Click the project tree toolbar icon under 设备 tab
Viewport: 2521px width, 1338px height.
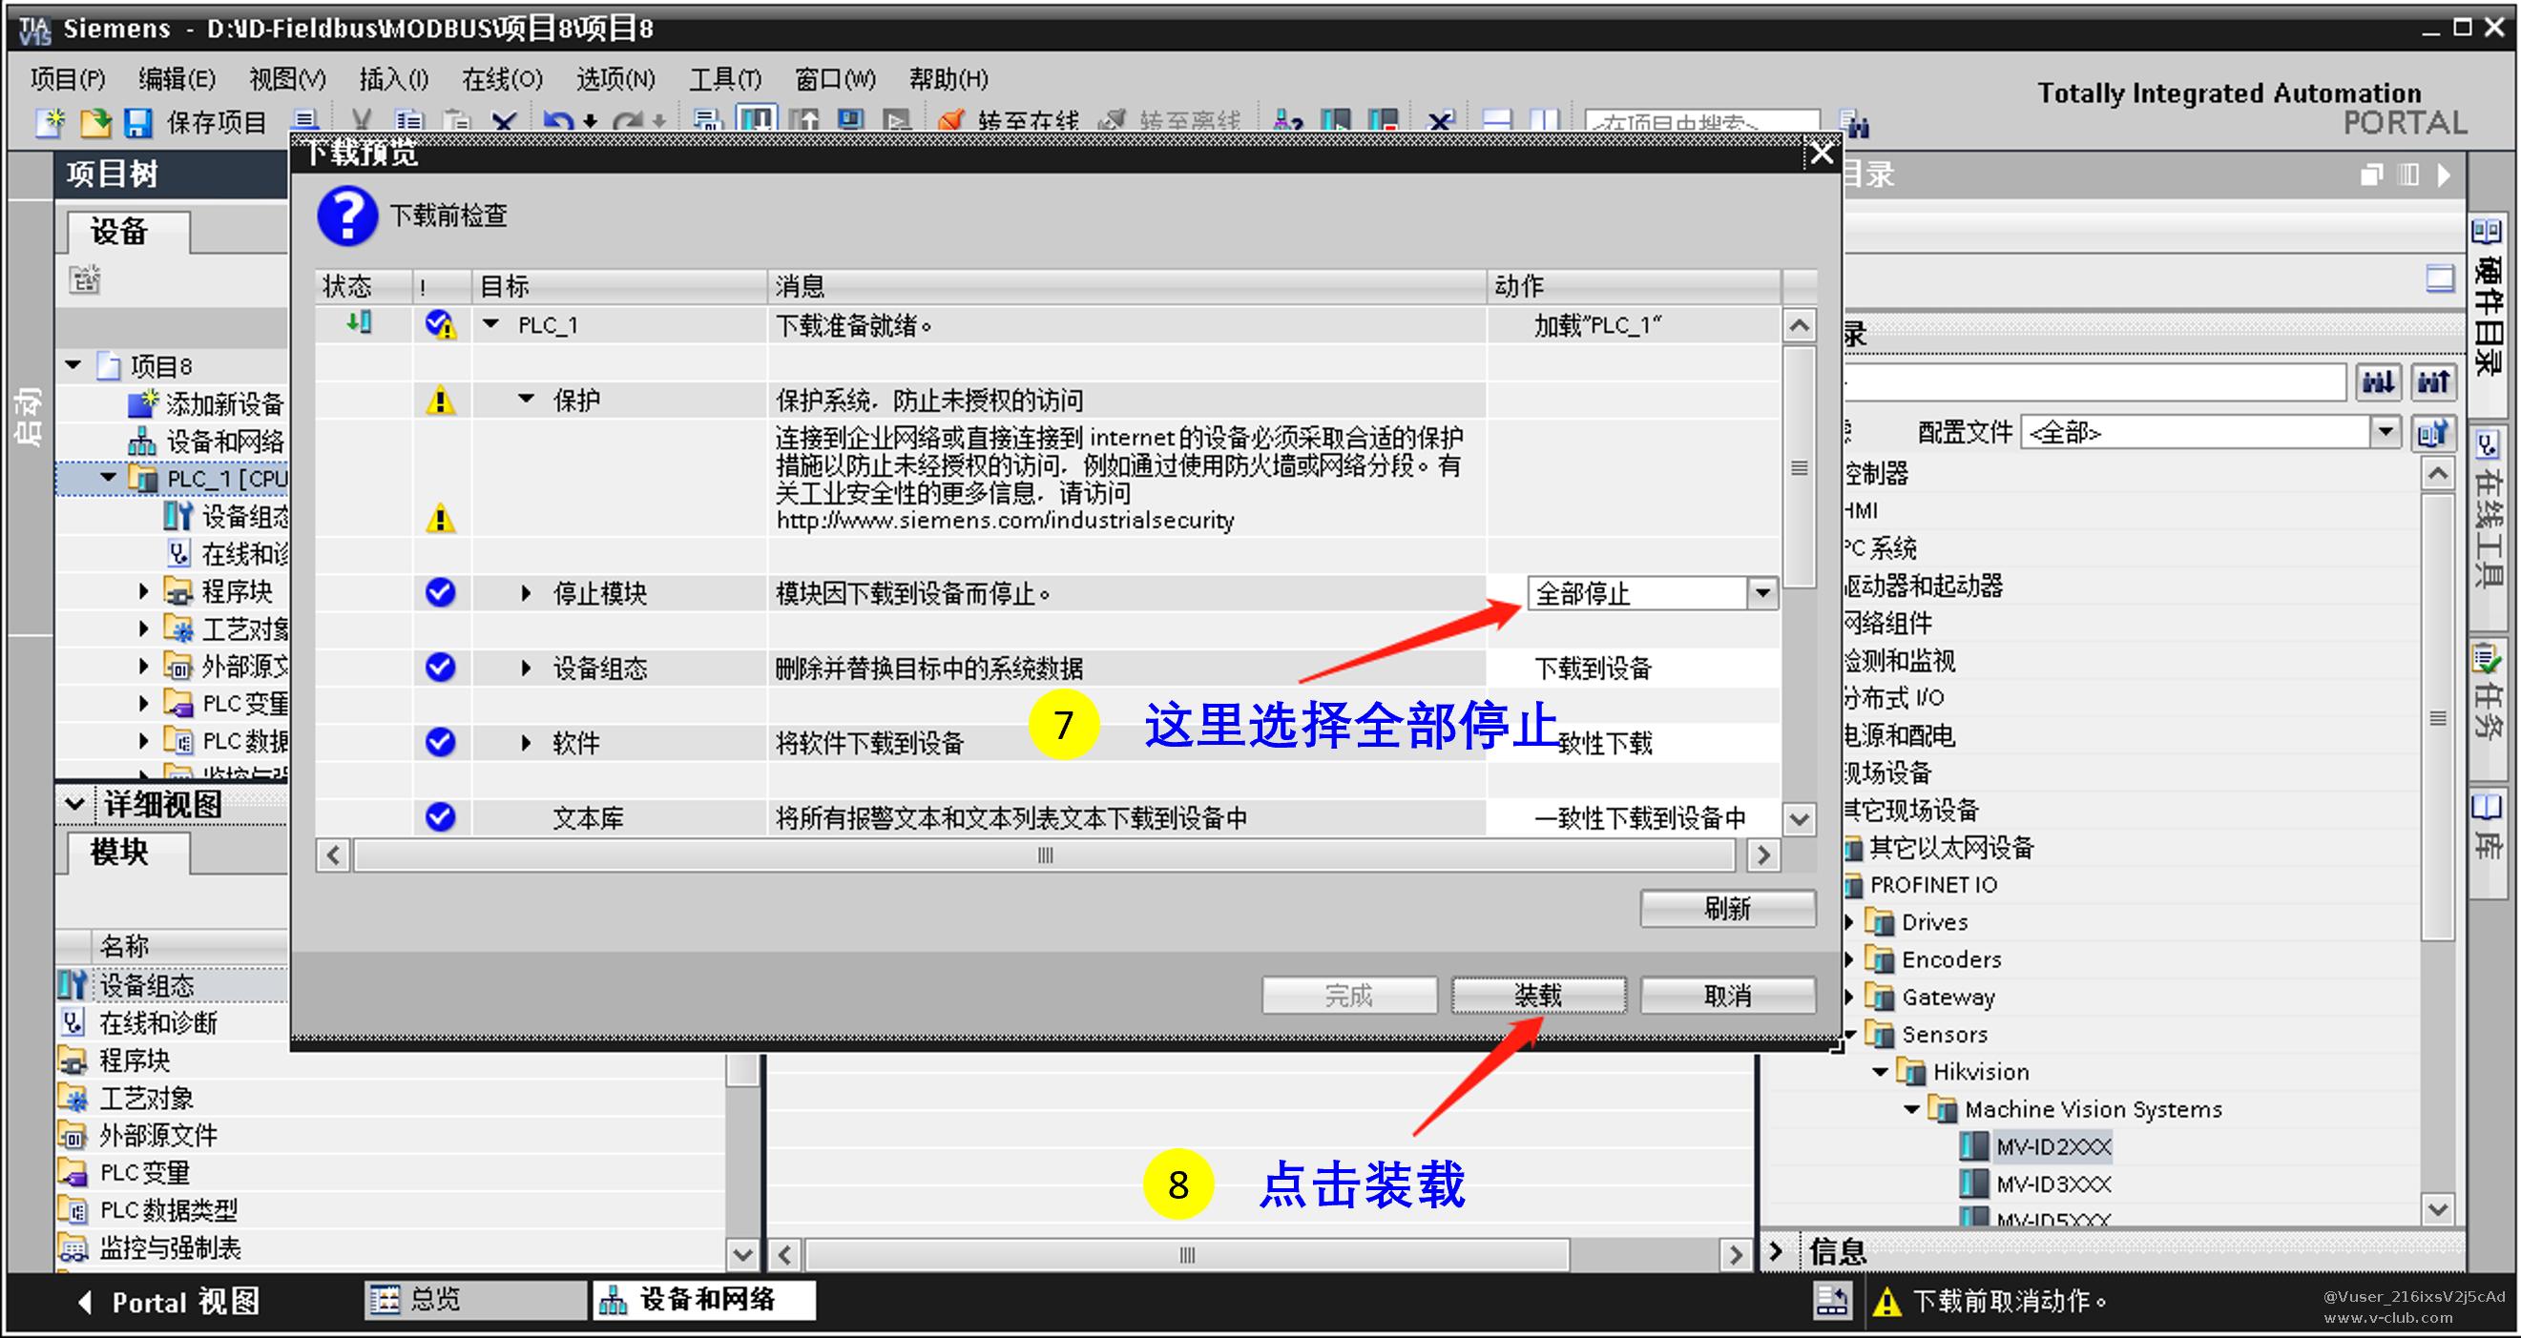coord(85,279)
